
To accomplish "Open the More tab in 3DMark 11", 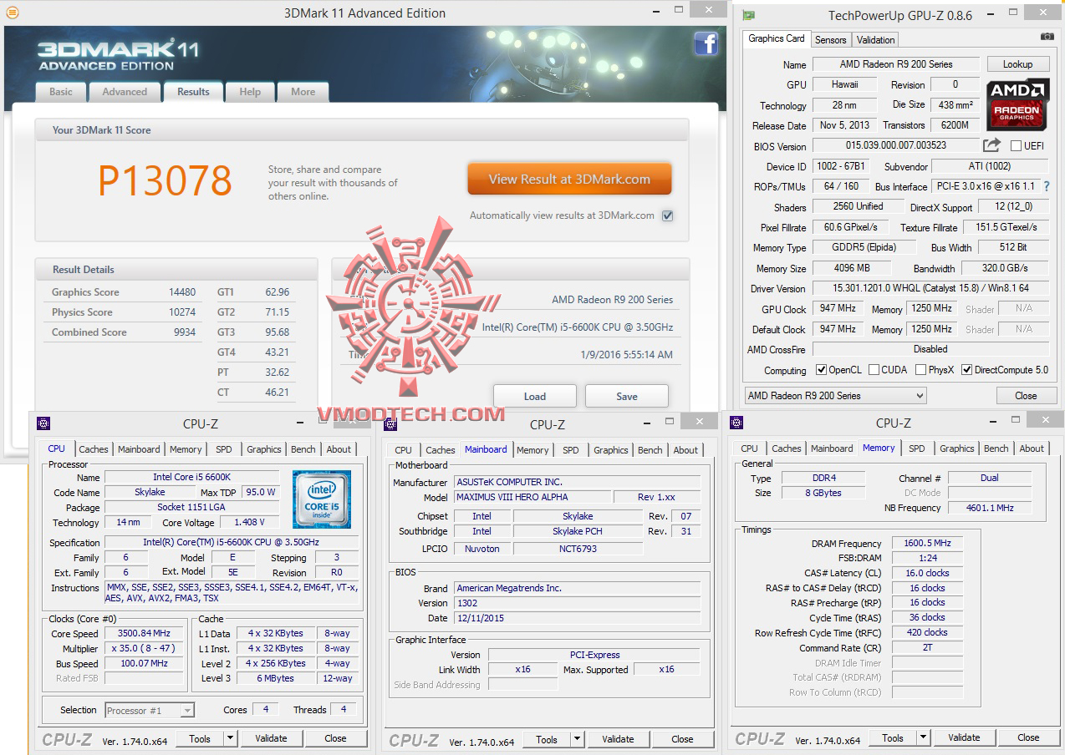I will [x=303, y=92].
